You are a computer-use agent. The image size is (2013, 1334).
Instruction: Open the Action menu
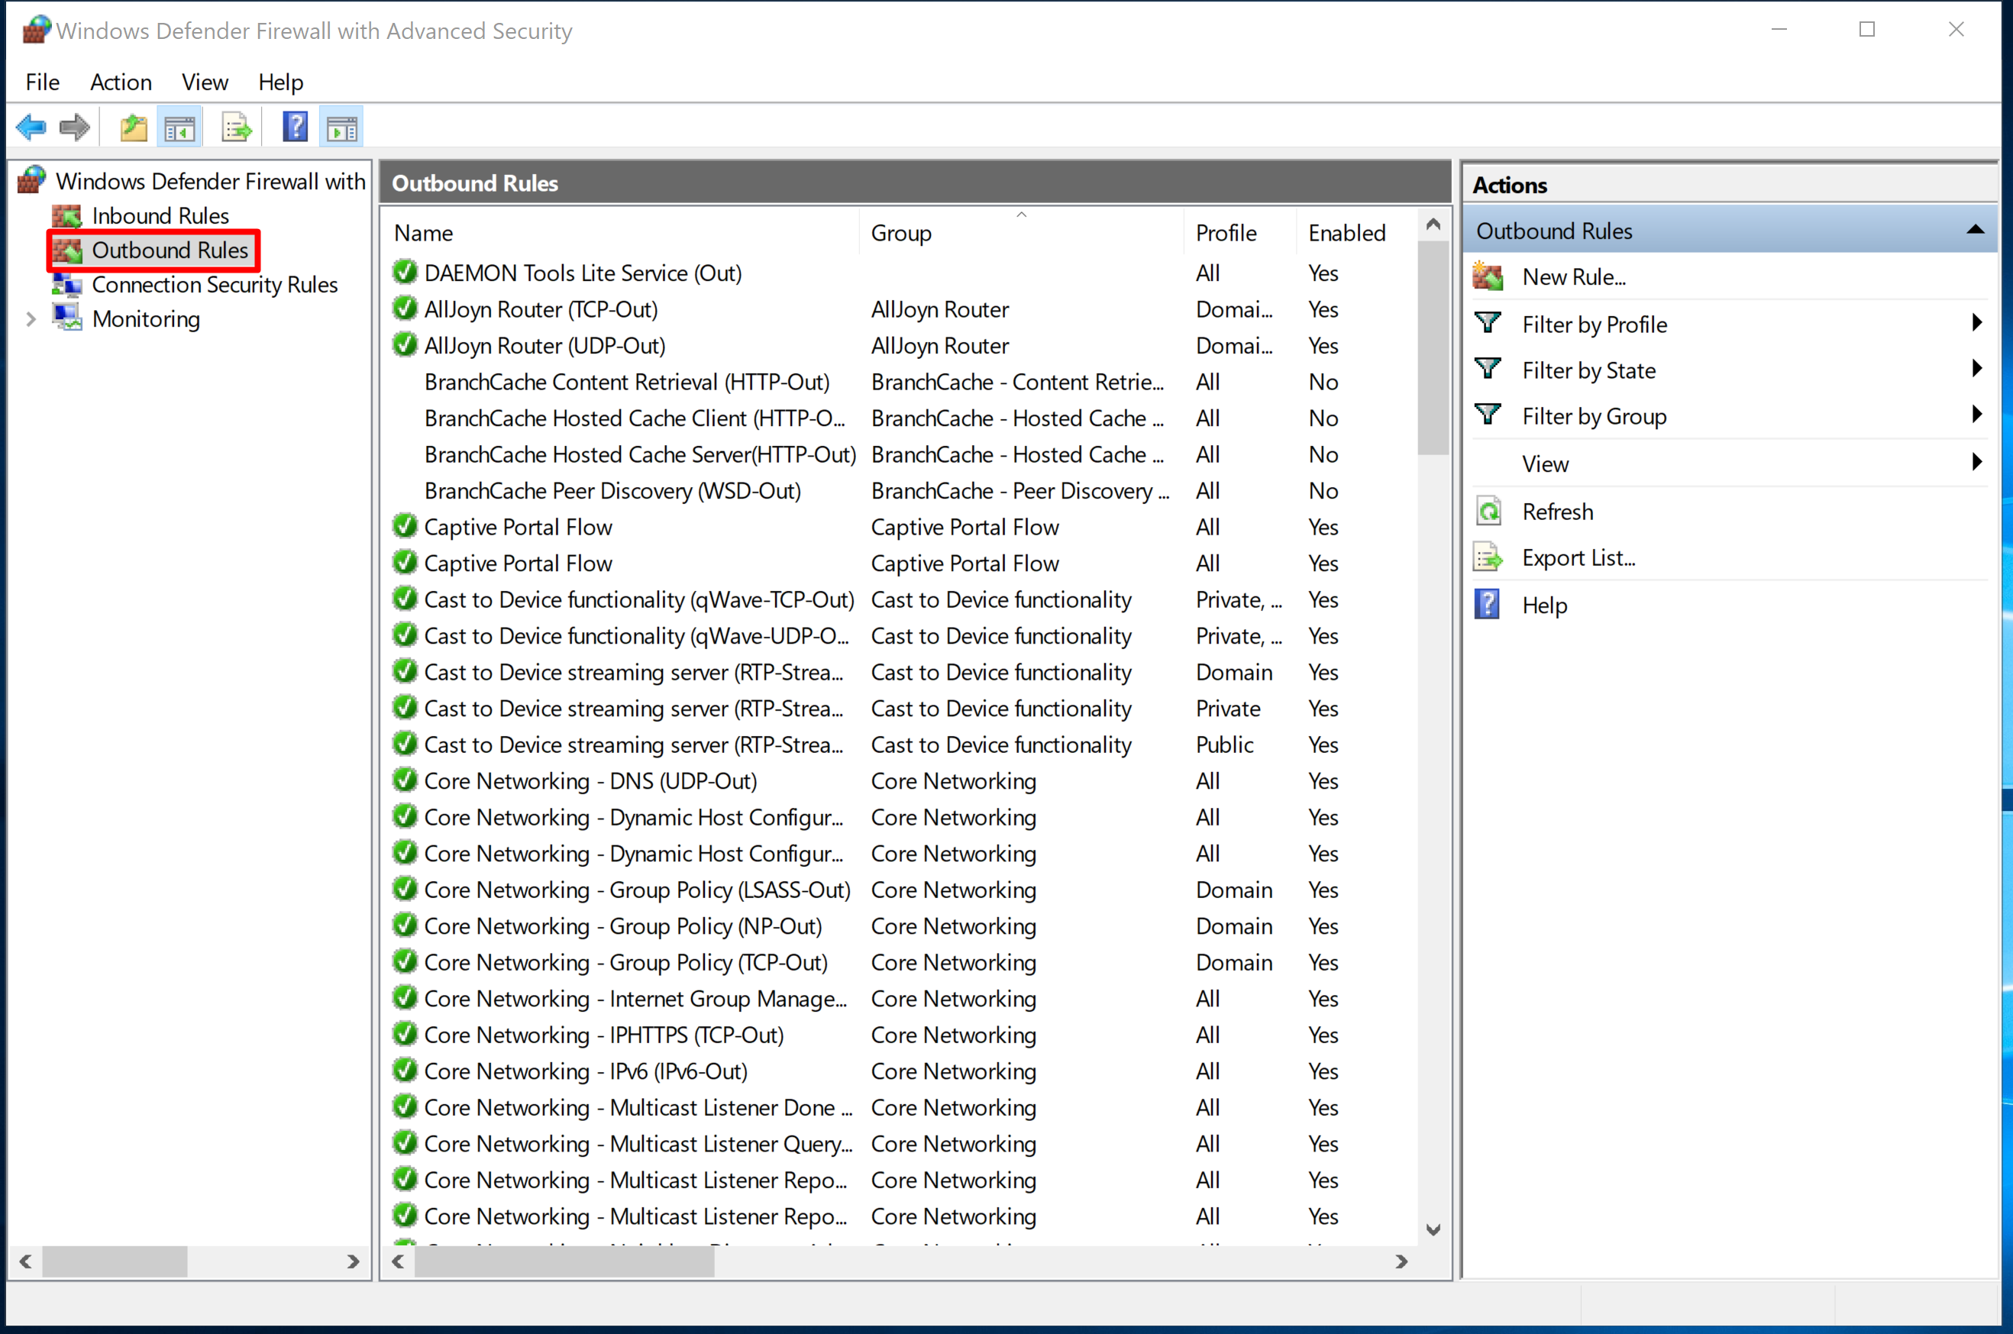[x=121, y=82]
